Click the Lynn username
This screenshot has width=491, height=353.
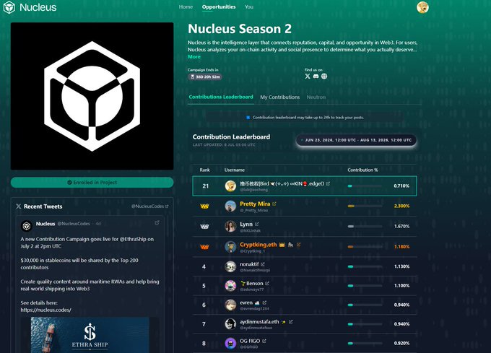[246, 224]
